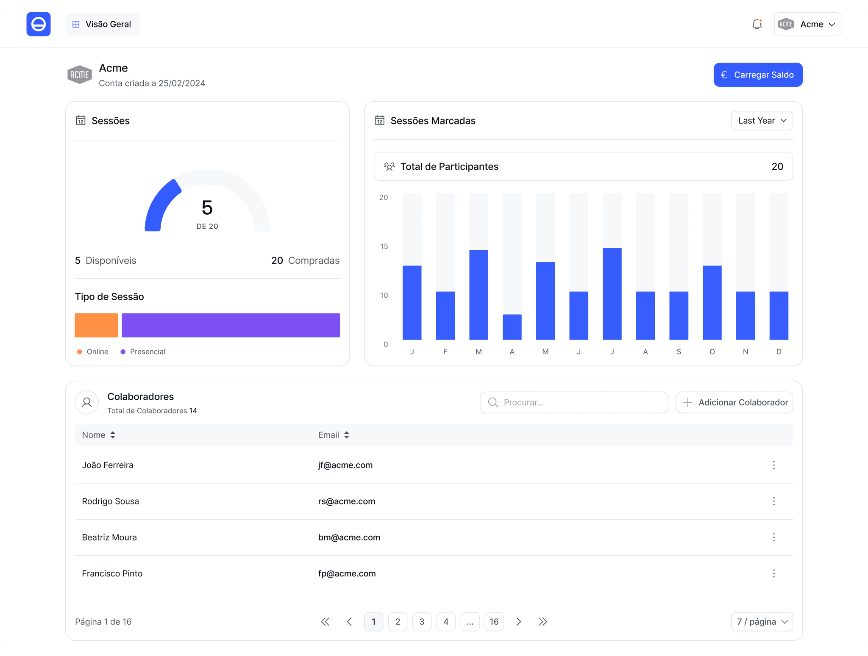Click the October bar in chart
Viewport: 868px width, 656px height.
712,302
